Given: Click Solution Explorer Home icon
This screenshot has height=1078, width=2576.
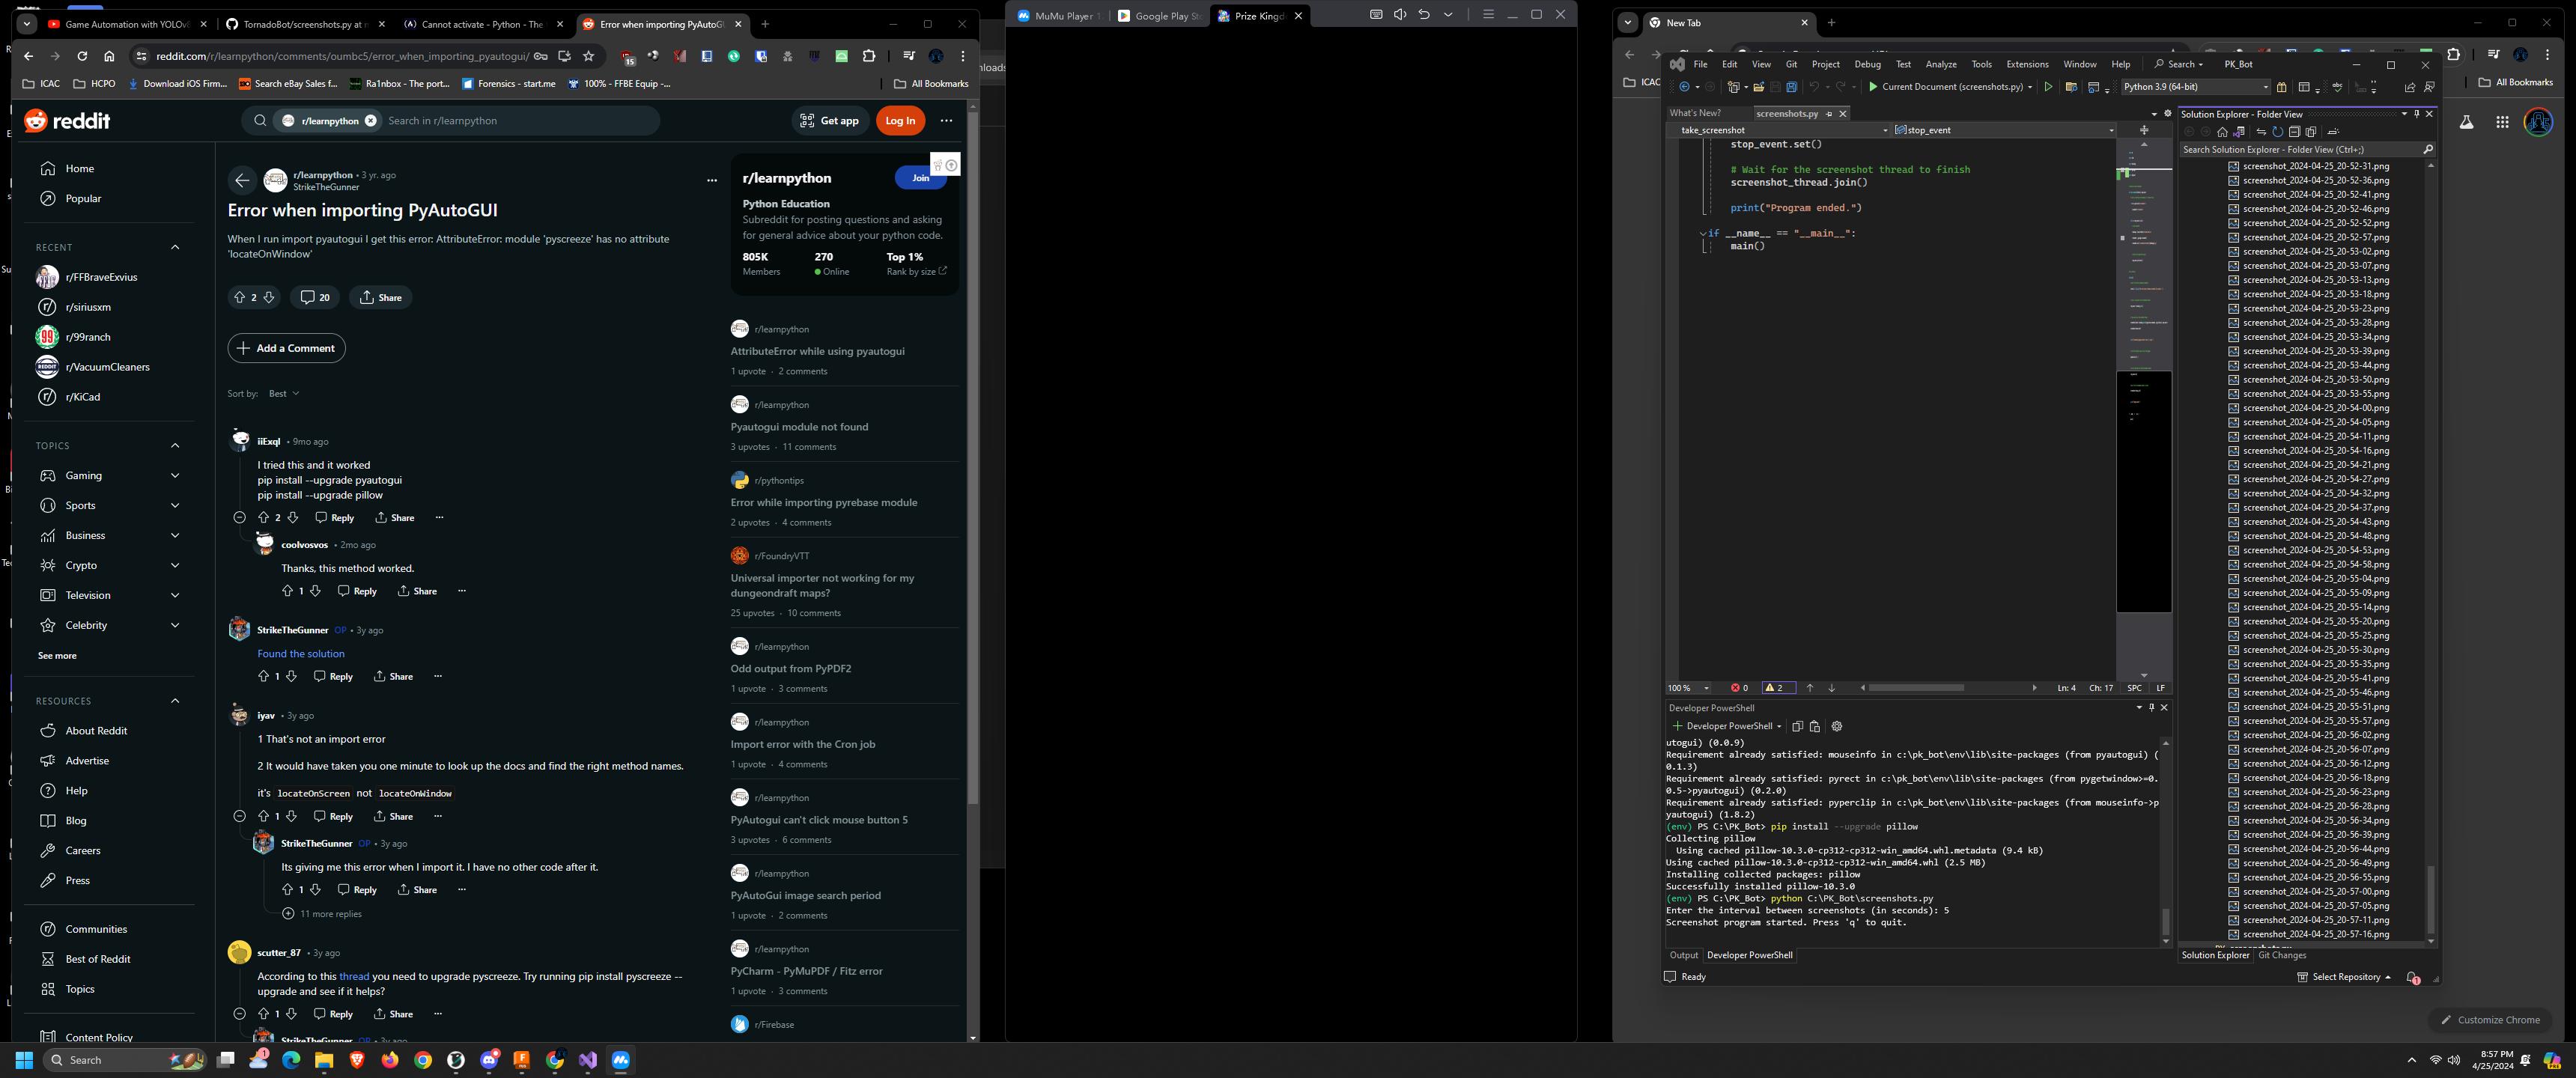Looking at the screenshot, I should click(x=2222, y=132).
